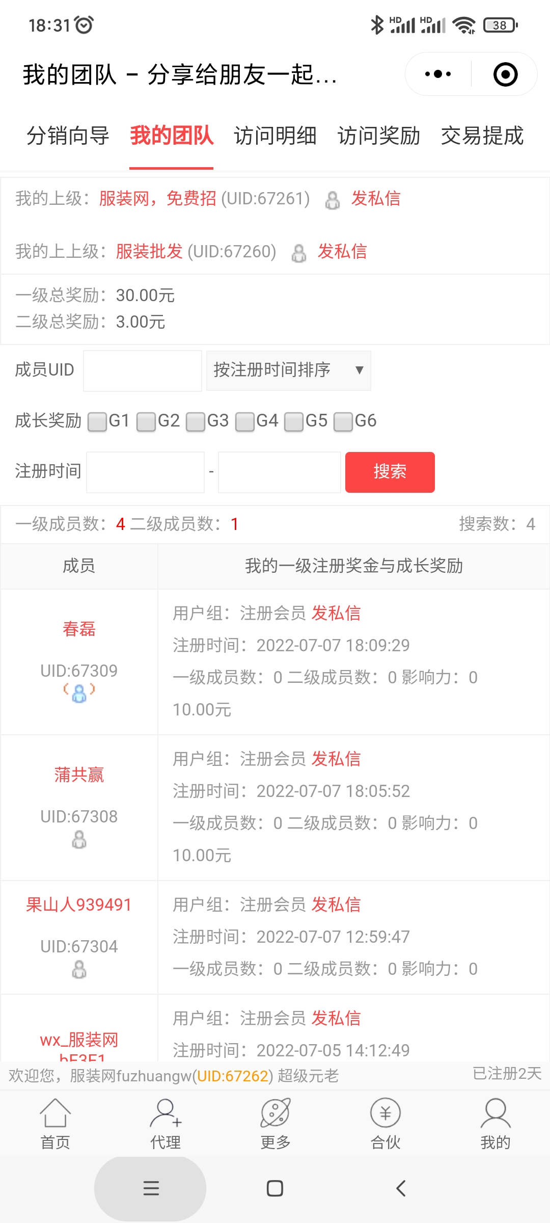Click the registration start date field
Screen dimensions: 550x1223
coord(145,472)
